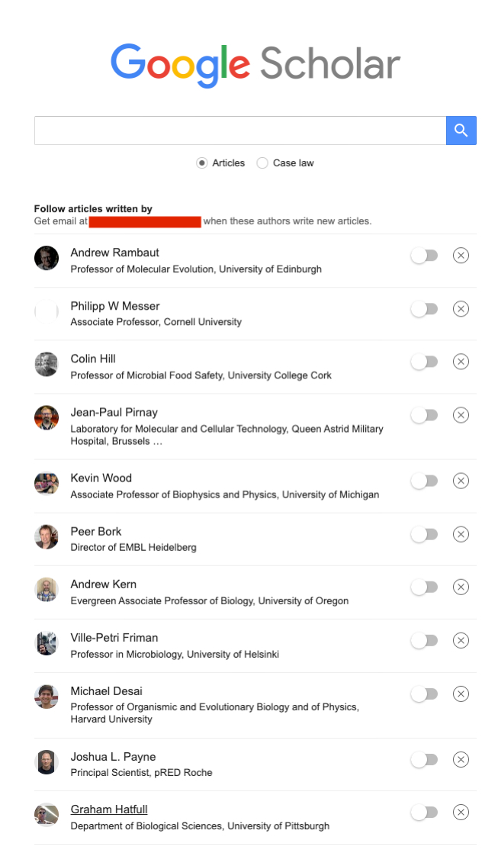
Task: Remove Graham Hatfull via X icon
Action: click(461, 813)
